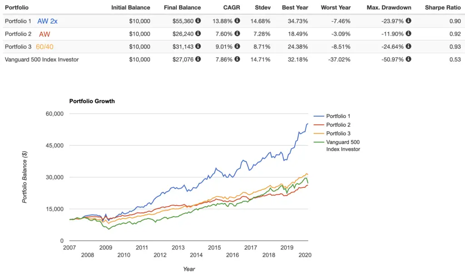
Task: Click info icon beside $55,360 final balance
Action: click(198, 21)
